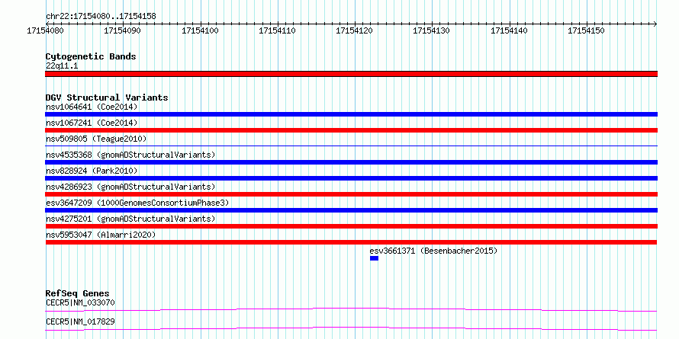Click the blue bar for esv3647209
Viewport: 679px width, 339px height.
coord(351,210)
